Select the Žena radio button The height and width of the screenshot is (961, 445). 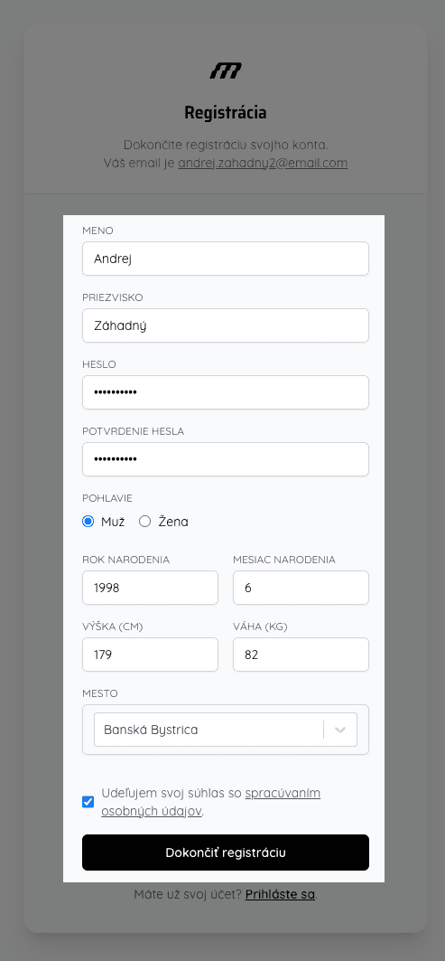145,522
